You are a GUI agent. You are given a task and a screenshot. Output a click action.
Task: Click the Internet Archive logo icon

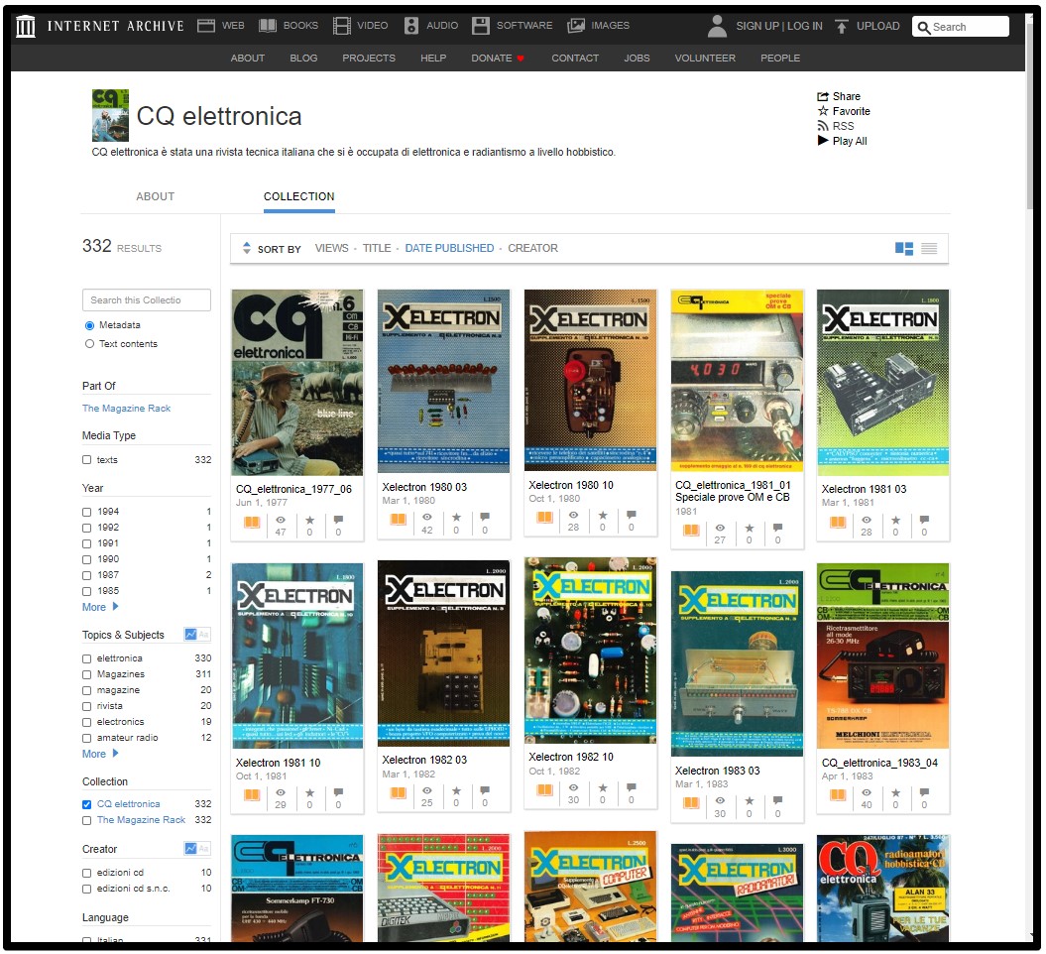26,27
